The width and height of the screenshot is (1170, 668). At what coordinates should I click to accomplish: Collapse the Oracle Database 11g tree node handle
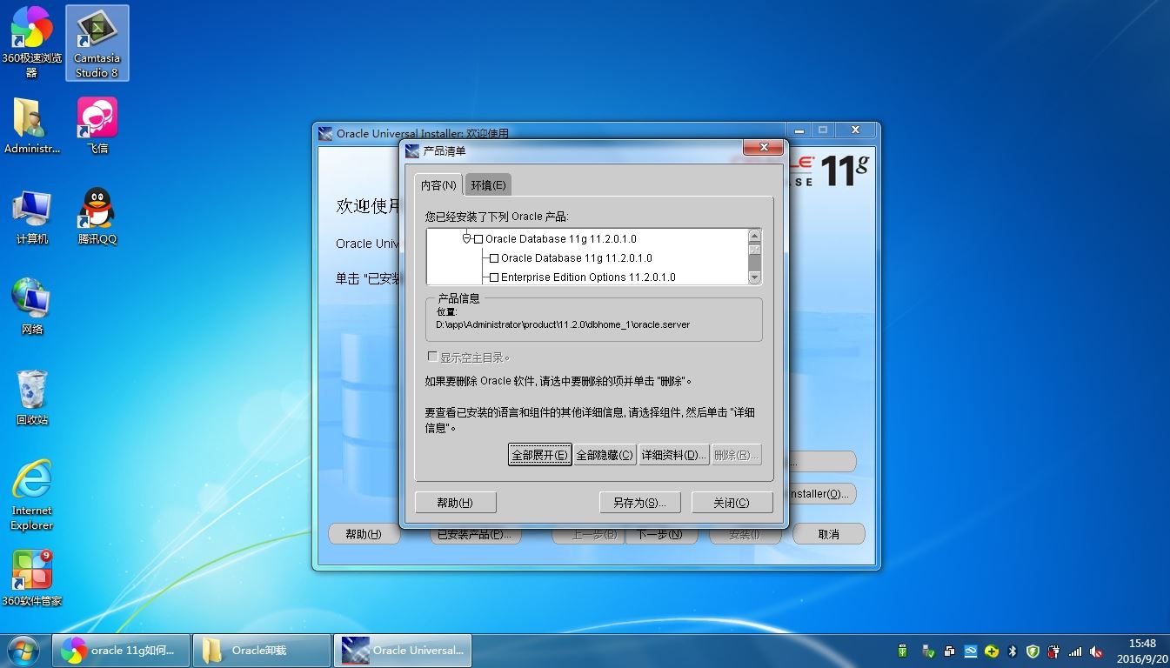click(466, 238)
